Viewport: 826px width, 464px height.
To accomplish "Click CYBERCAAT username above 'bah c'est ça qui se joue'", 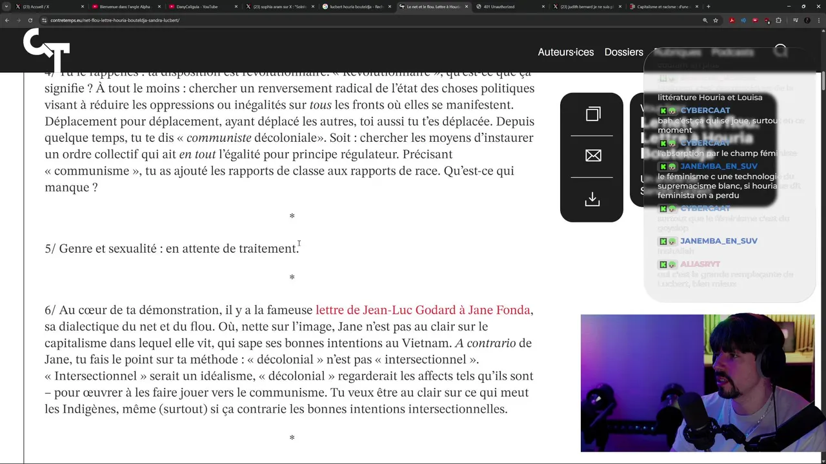I will click(x=705, y=110).
